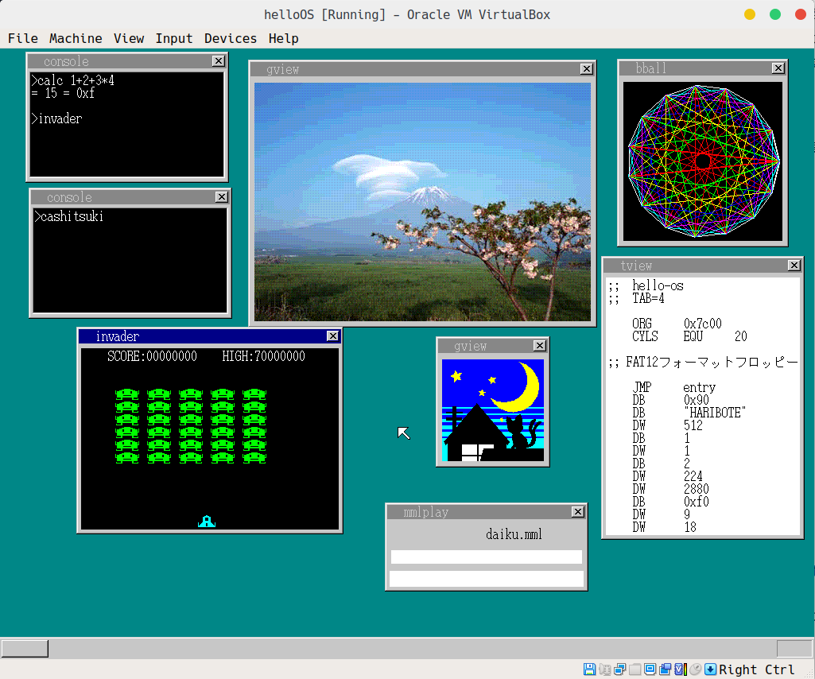
Task: Click the CPU virtualization status icon
Action: pyautogui.click(x=680, y=669)
